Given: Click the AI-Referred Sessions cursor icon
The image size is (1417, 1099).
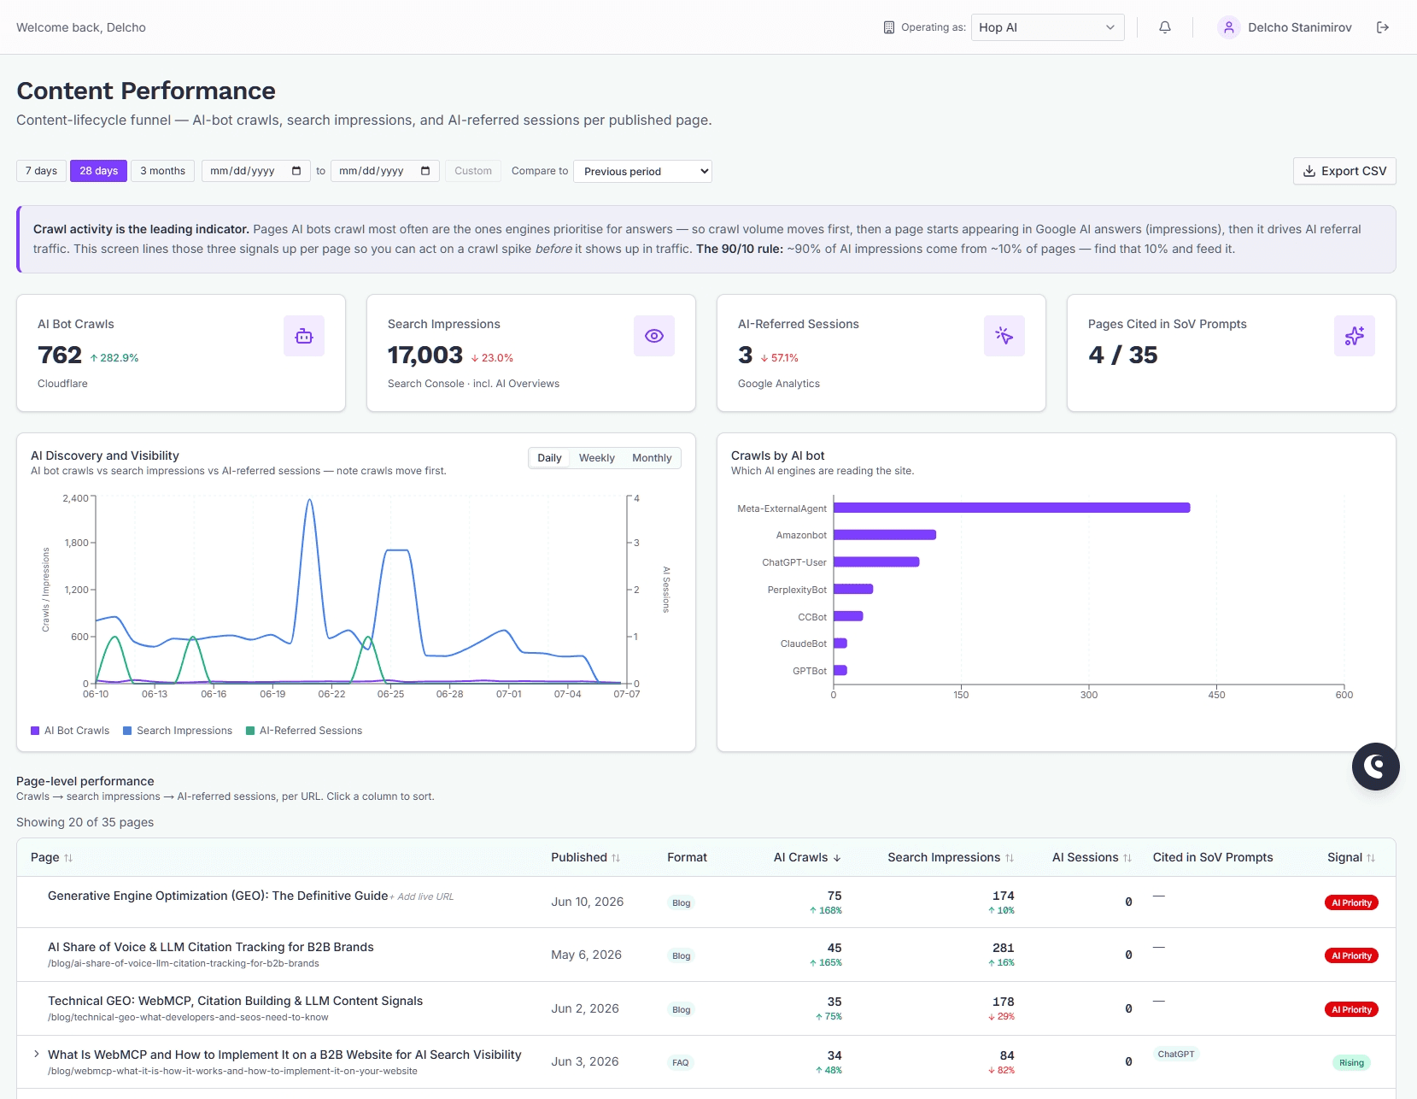Looking at the screenshot, I should [1004, 336].
